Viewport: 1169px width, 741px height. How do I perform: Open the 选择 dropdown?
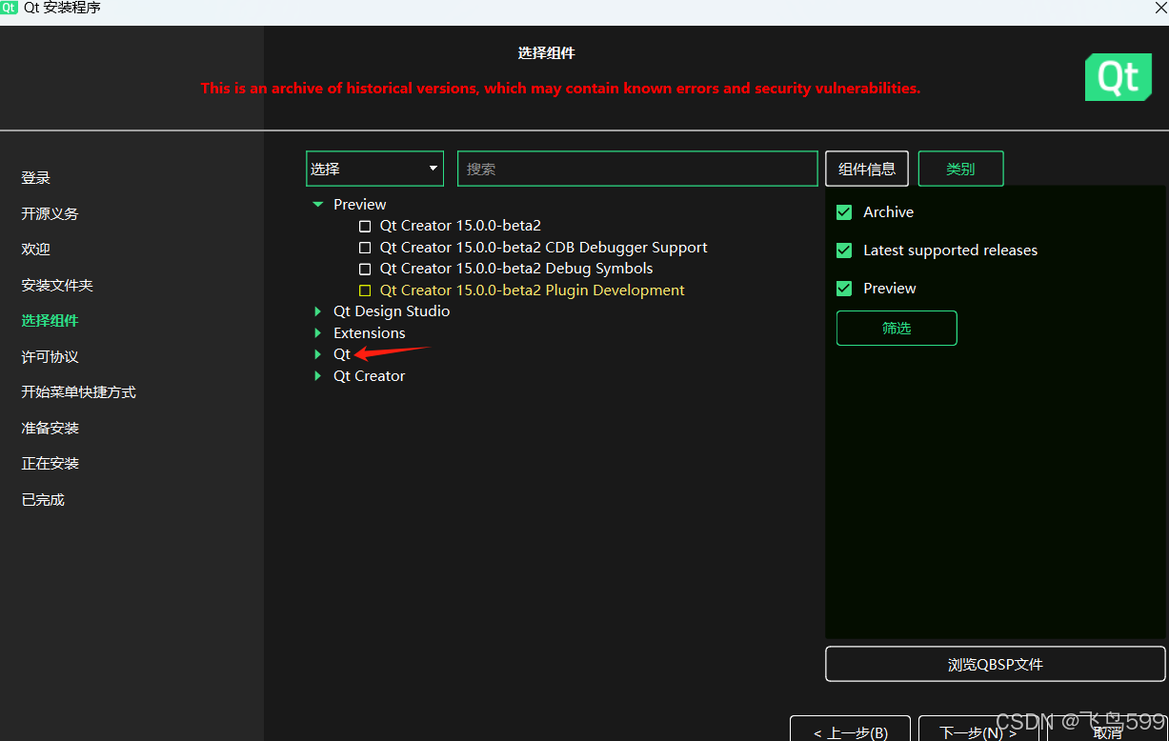coord(374,169)
